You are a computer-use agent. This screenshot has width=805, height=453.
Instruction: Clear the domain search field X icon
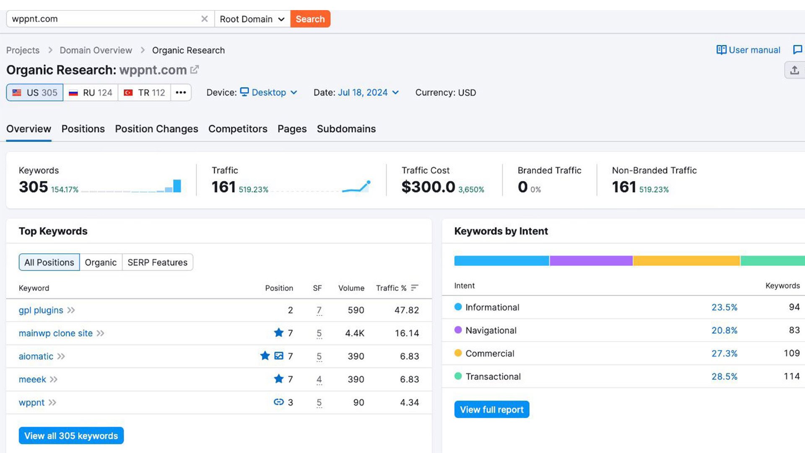[204, 19]
